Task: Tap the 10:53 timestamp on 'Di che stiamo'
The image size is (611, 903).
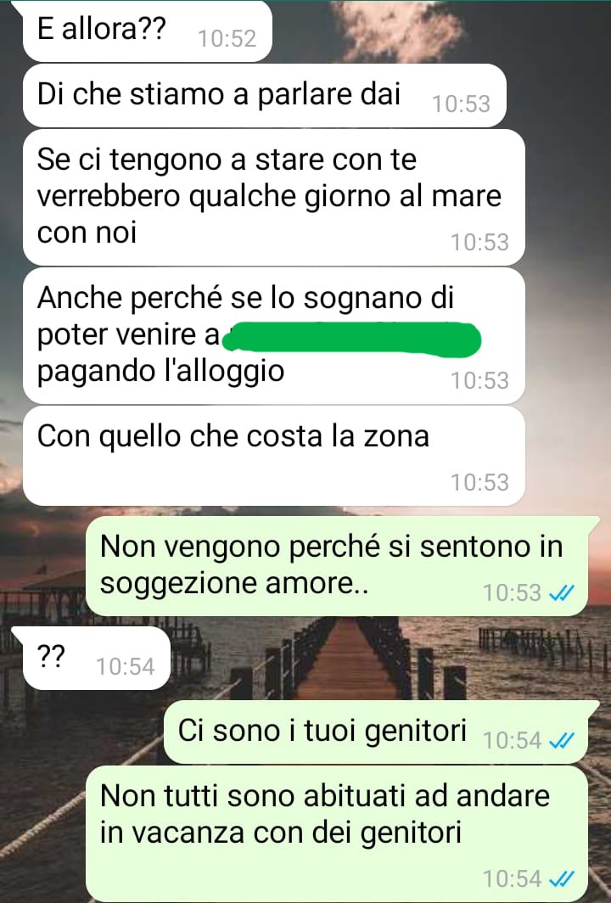Action: pos(462,104)
